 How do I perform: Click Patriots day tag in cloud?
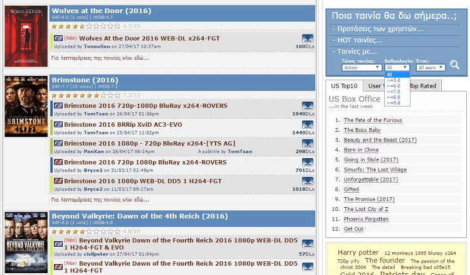click(402, 273)
